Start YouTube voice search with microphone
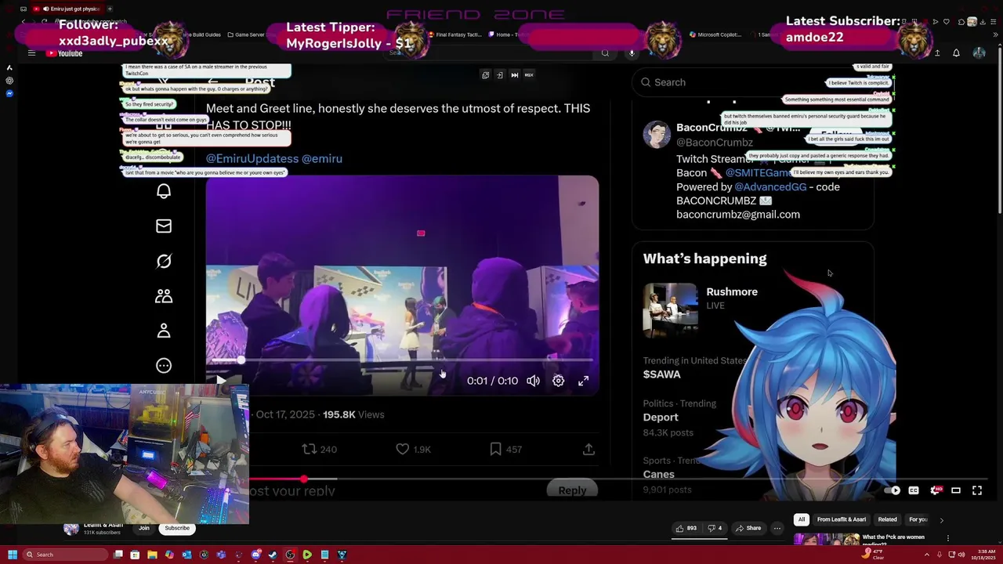 (x=632, y=53)
